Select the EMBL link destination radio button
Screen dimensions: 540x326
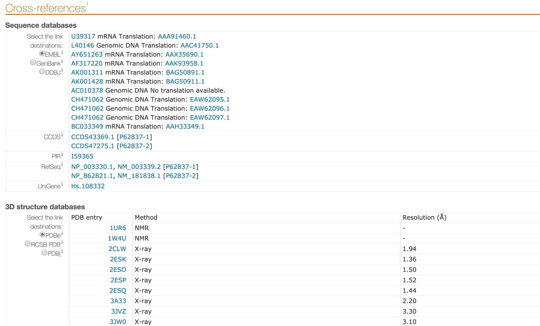[x=42, y=53]
